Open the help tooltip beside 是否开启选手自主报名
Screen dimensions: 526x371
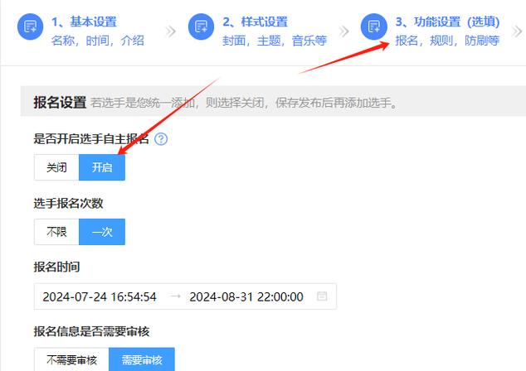coord(161,139)
